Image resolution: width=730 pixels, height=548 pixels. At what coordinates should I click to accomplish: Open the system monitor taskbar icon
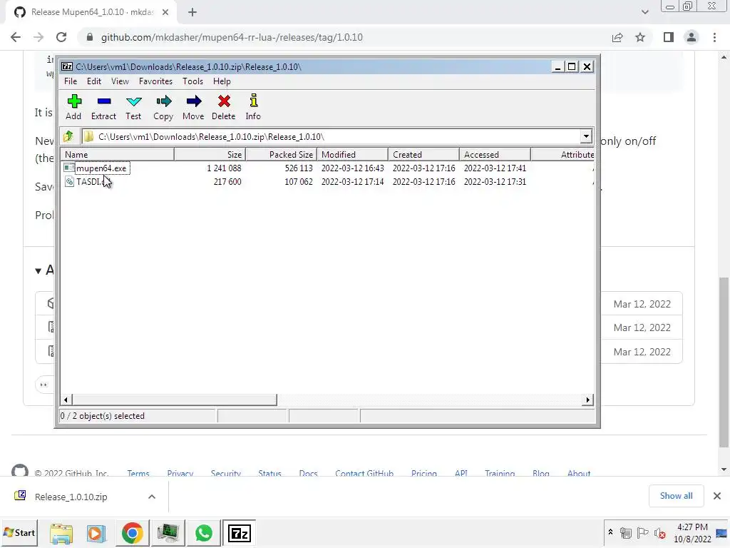(x=168, y=533)
